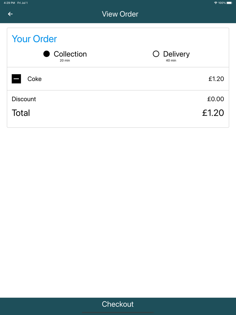Viewport: 236px width, 315px height.
Task: Click the home indicator bar below Checkout
Action: 118,312
